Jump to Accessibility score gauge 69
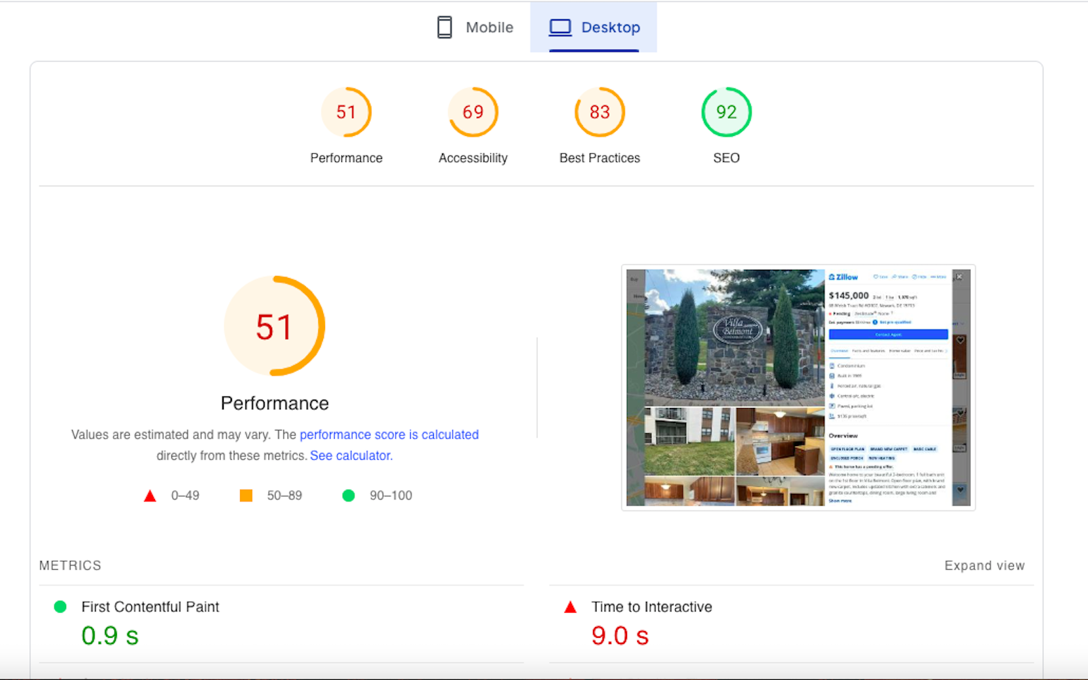 tap(473, 112)
